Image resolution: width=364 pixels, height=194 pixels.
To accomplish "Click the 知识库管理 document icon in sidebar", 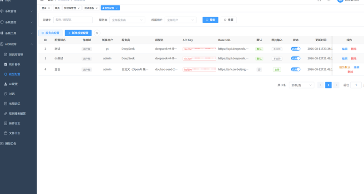I will point(5,54).
